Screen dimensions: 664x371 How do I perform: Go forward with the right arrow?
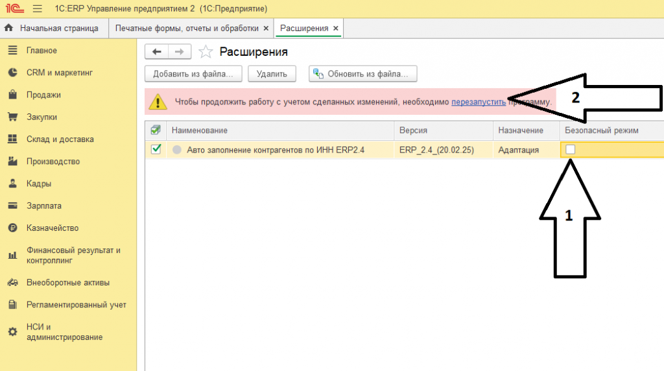[180, 52]
